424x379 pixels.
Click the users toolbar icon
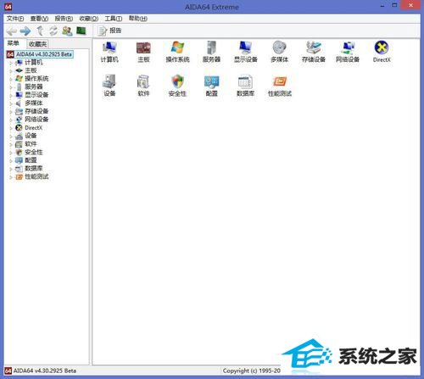tap(67, 31)
